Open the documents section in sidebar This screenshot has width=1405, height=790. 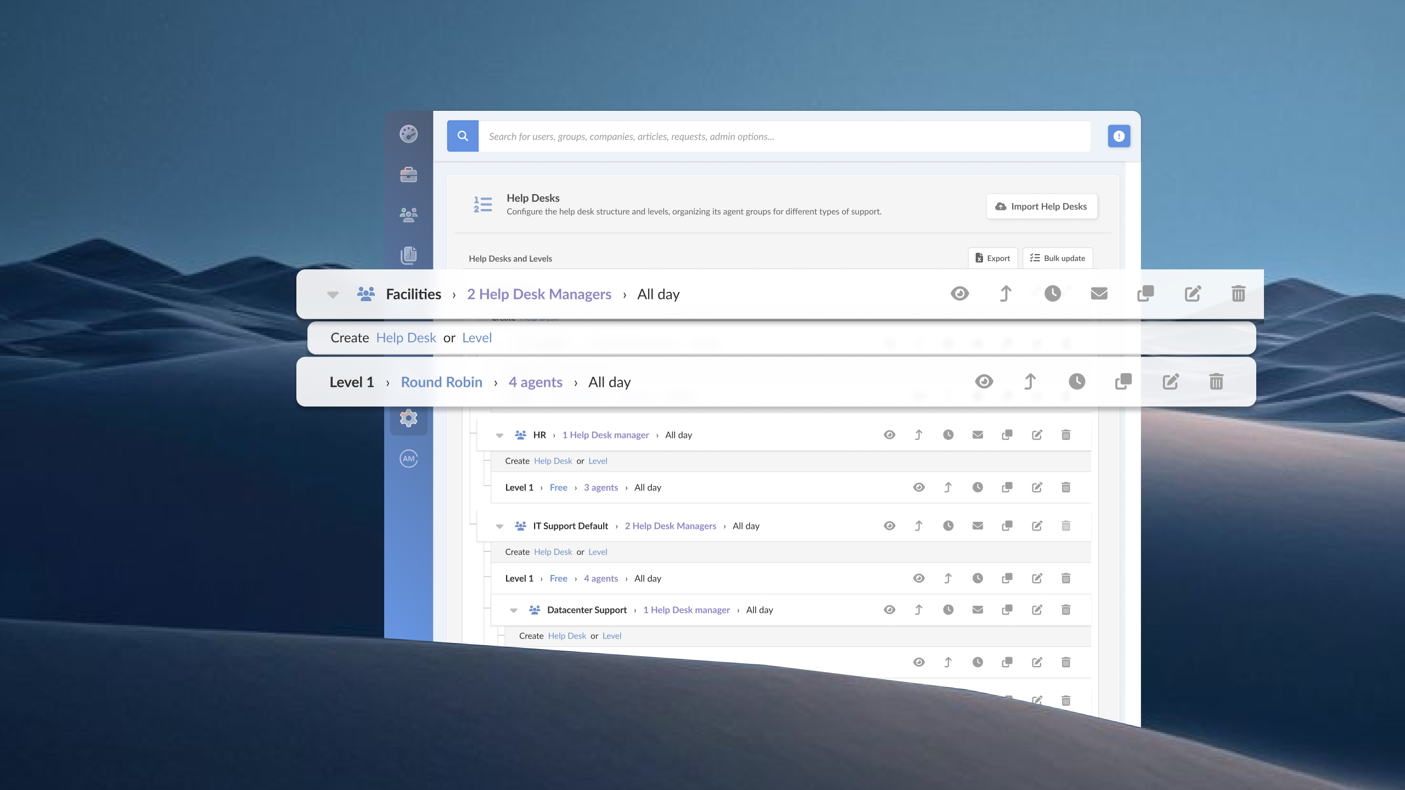point(408,255)
